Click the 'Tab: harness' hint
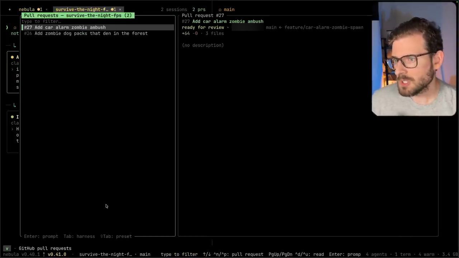The image size is (459, 258). pyautogui.click(x=79, y=236)
